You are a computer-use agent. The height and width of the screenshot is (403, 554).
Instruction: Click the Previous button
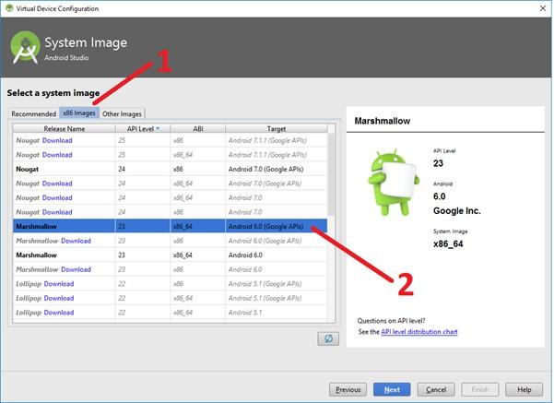[x=348, y=389]
